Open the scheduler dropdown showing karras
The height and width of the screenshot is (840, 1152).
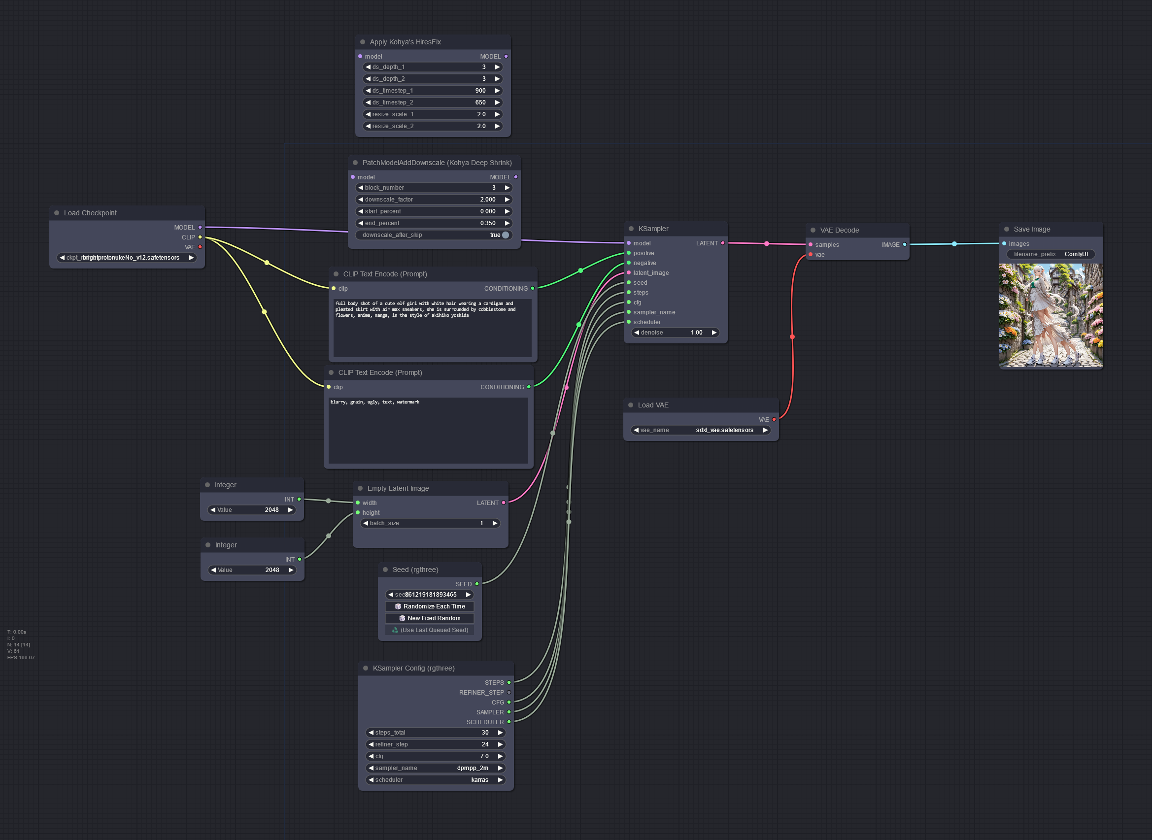coord(435,779)
